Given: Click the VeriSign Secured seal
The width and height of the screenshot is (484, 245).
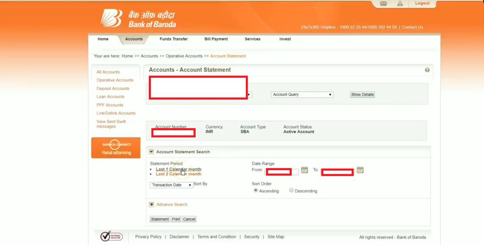Looking at the screenshot, I should pos(112,237).
